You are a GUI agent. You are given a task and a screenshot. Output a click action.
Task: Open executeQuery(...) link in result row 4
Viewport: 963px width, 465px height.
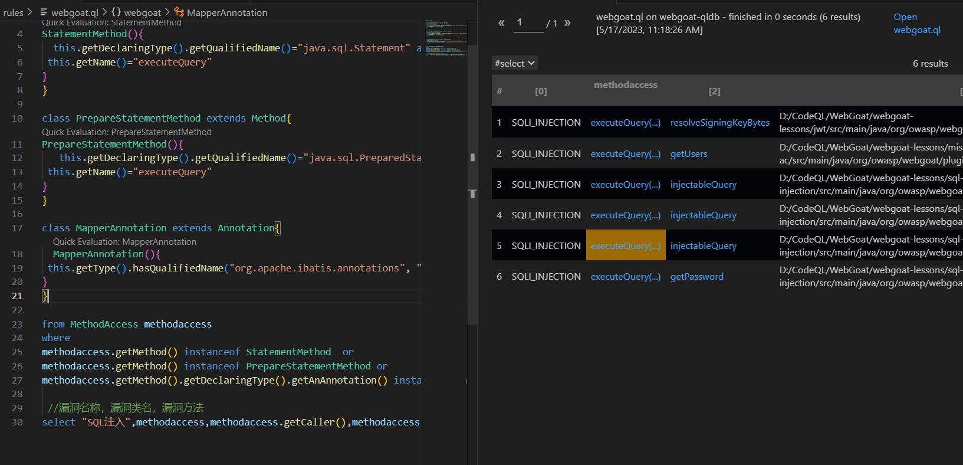(626, 215)
